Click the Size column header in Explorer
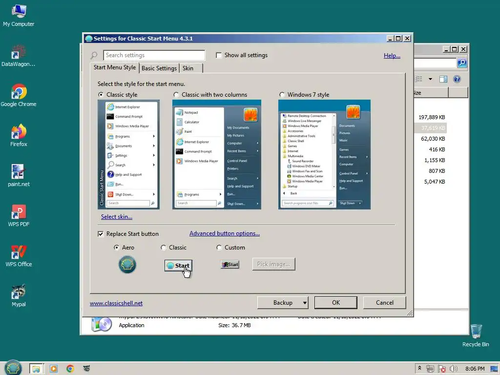 (x=431, y=93)
